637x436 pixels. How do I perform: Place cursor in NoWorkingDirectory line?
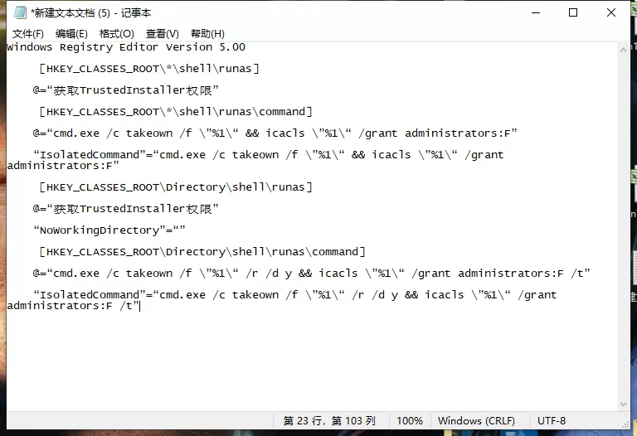(x=109, y=230)
